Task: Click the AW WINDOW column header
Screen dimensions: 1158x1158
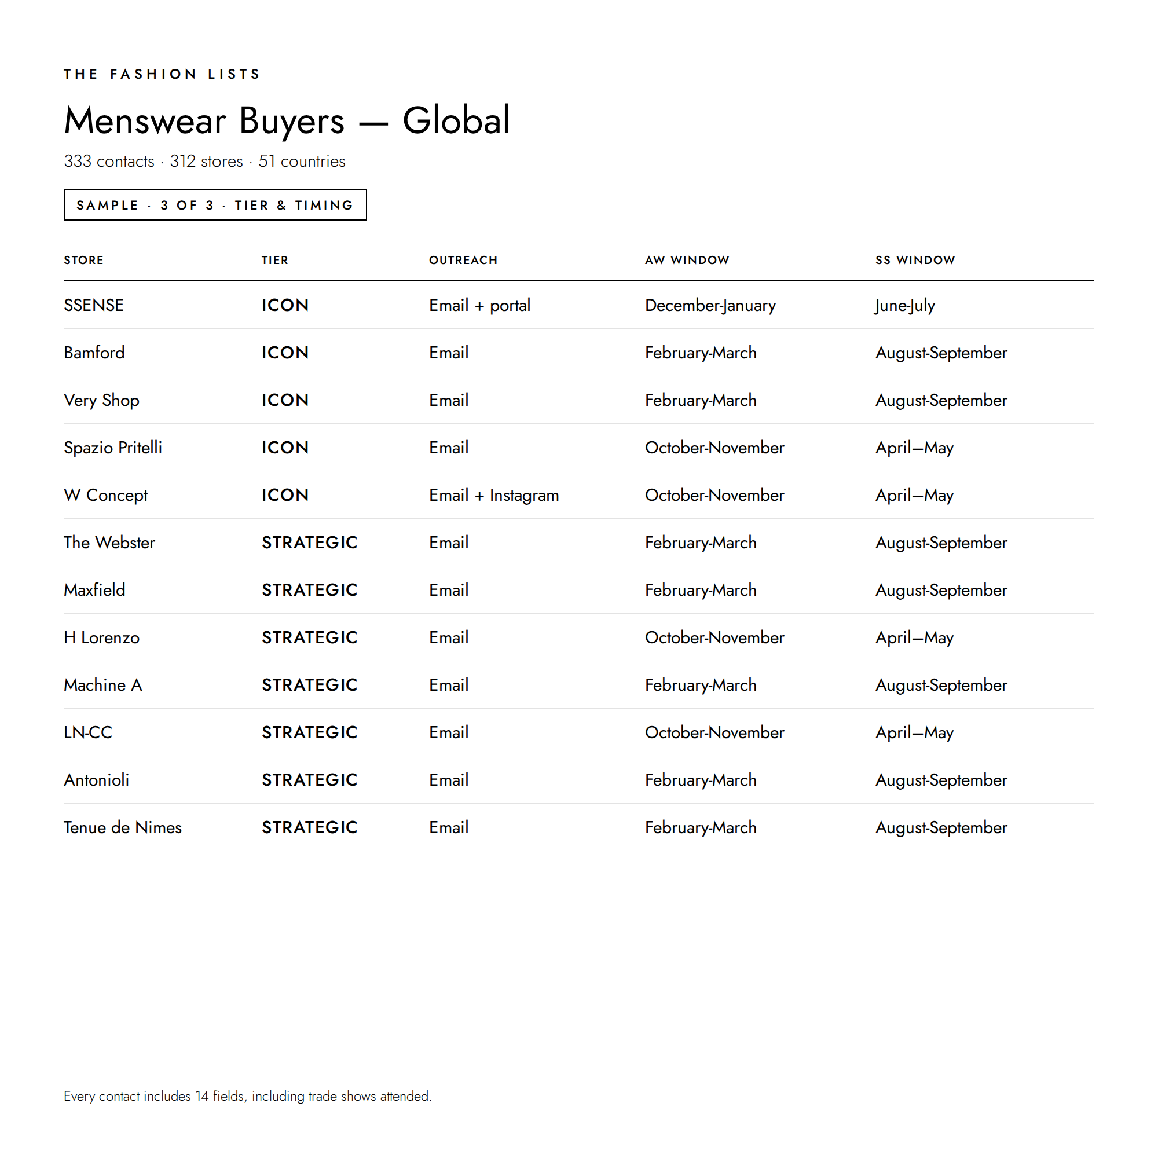Action: click(x=687, y=260)
